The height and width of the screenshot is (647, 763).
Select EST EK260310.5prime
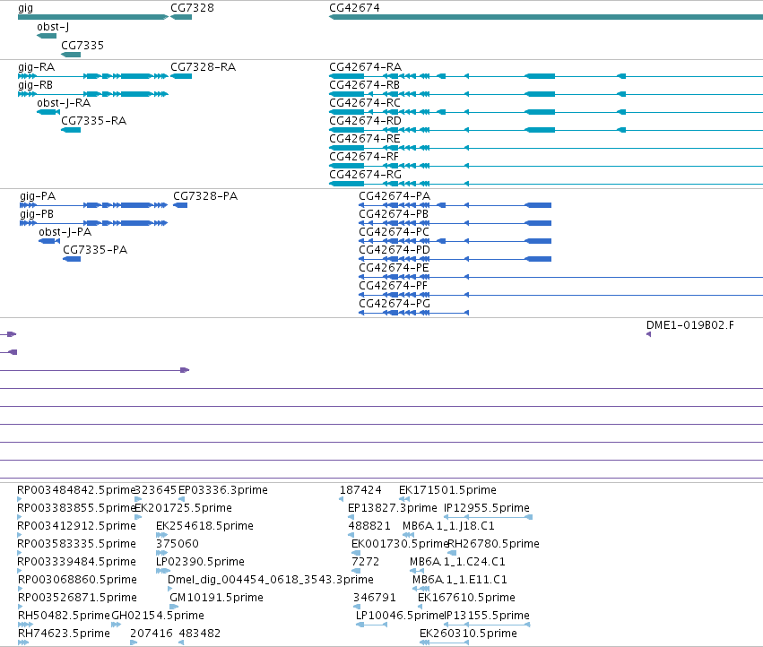click(x=468, y=634)
